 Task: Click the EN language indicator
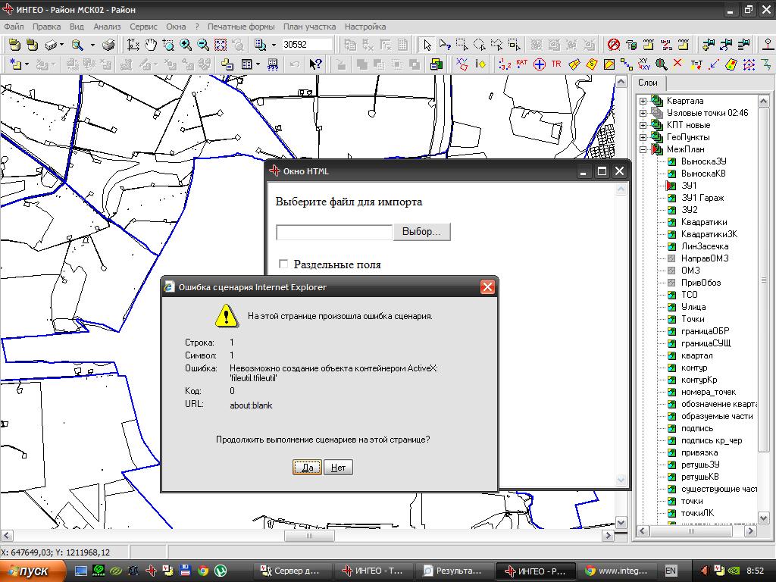(x=671, y=571)
